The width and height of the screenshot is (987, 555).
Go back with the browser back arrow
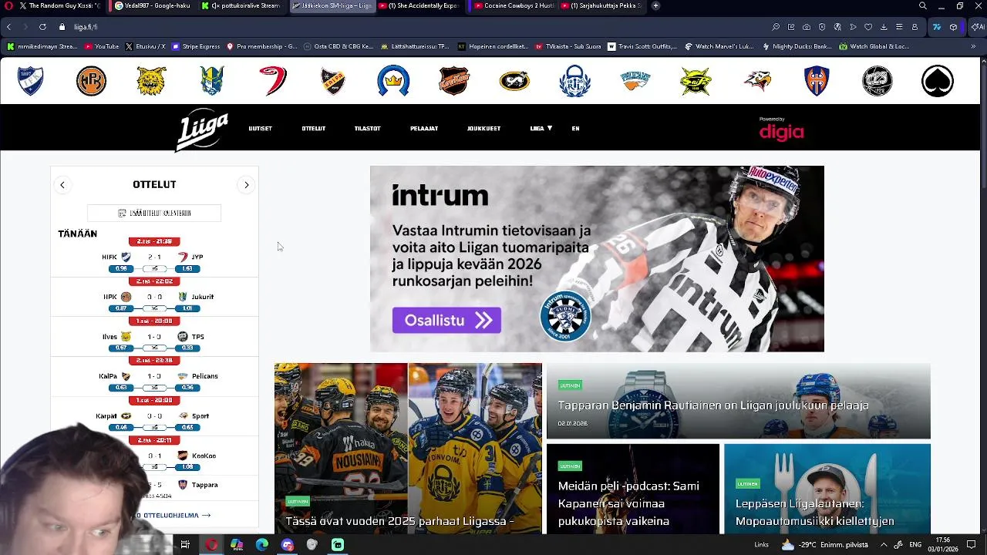coord(8,27)
